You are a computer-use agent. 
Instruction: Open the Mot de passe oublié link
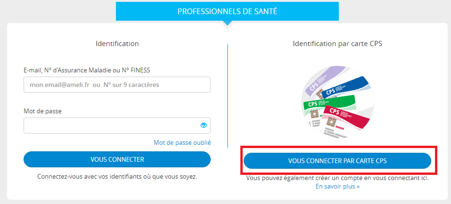[x=182, y=142]
